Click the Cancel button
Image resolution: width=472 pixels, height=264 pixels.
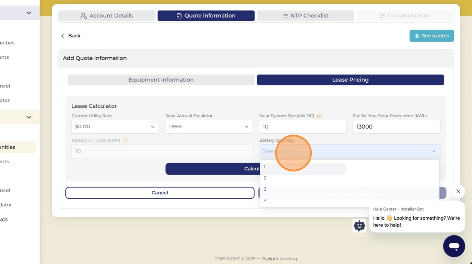point(160,193)
